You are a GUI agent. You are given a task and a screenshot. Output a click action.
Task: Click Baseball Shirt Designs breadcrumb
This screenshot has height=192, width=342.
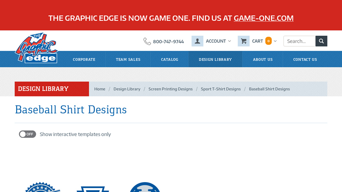269,89
